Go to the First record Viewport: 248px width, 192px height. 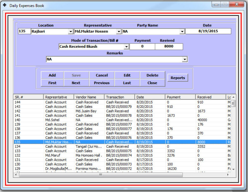pyautogui.click(x=52, y=83)
